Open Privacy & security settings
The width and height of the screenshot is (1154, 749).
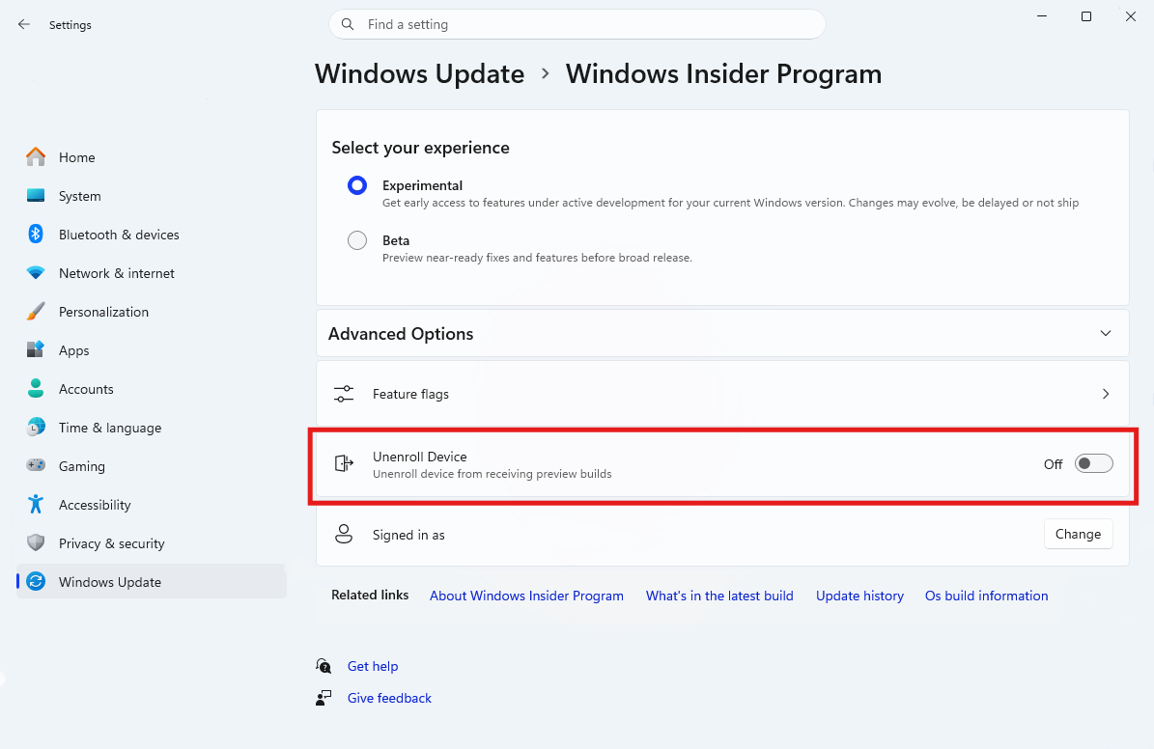[151, 543]
